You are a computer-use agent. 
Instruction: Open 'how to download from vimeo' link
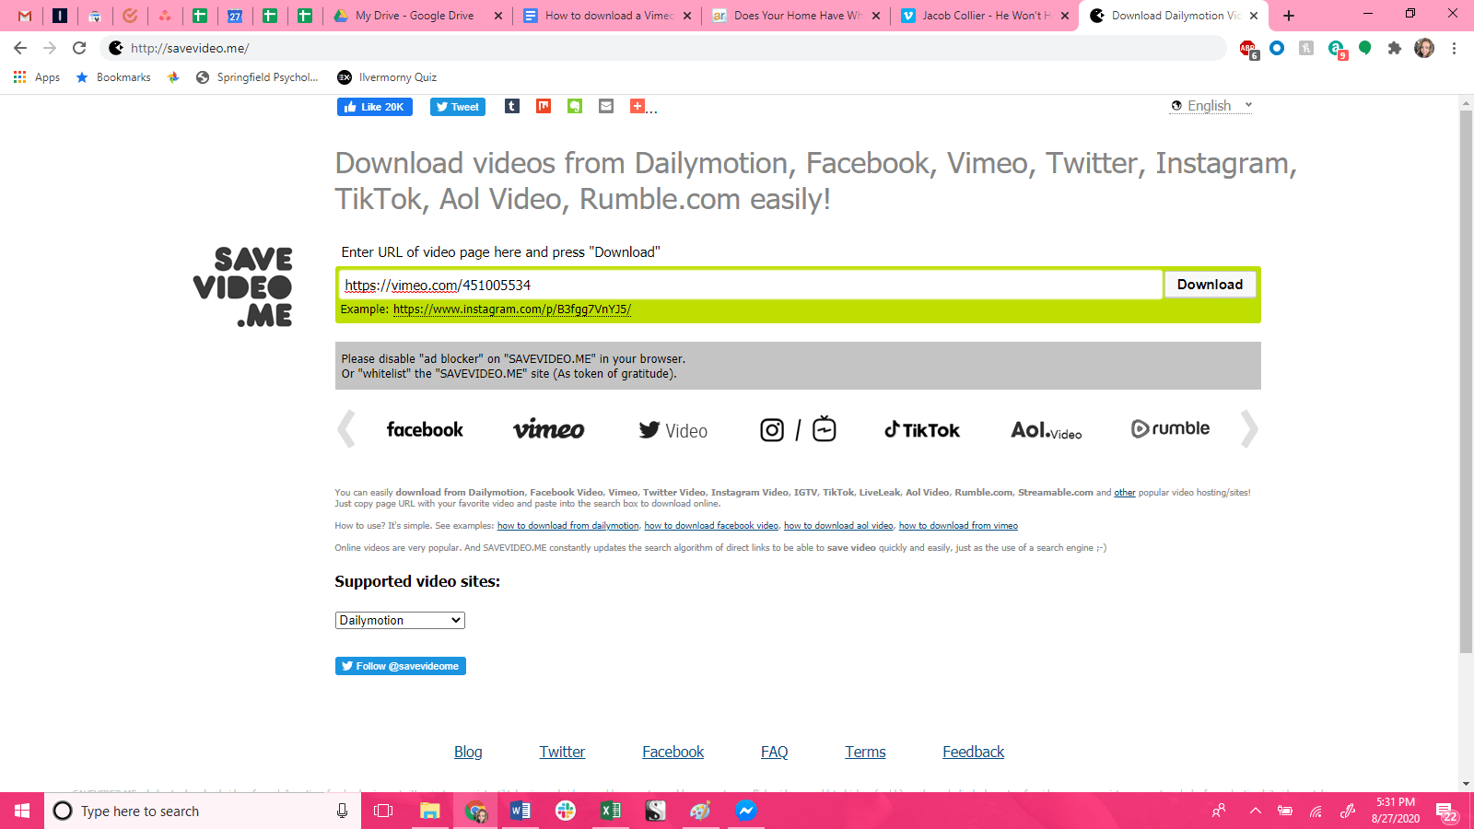point(958,526)
